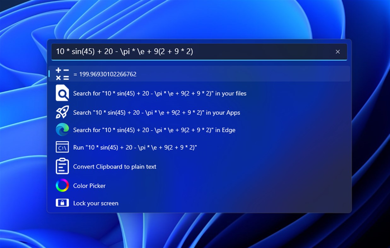Viewport: 390px width, 248px height.
Task: Click the command prompt Run icon
Action: [62, 147]
